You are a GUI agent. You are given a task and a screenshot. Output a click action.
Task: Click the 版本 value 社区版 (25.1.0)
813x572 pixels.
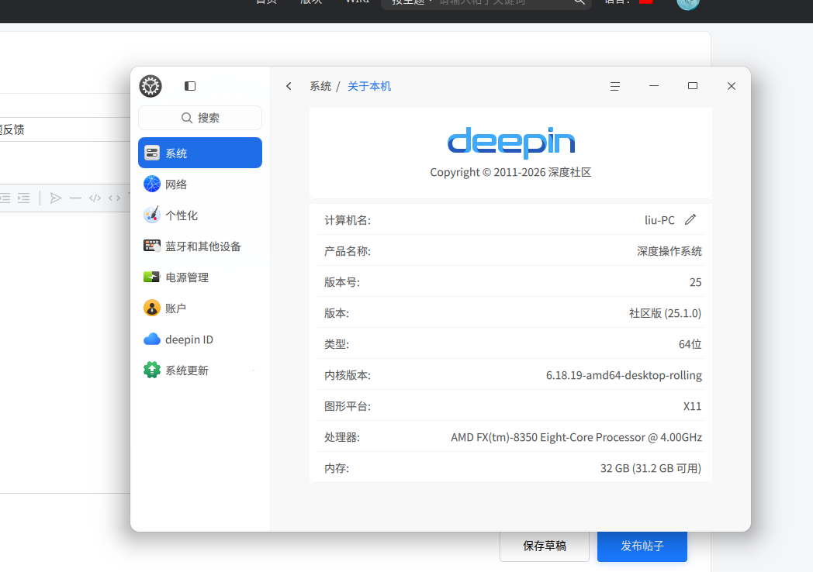pos(666,313)
